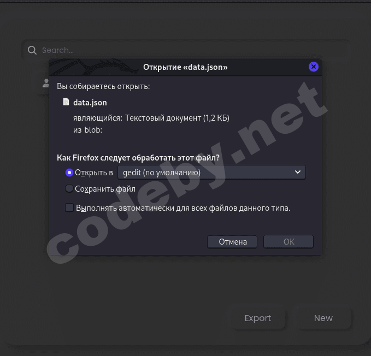This screenshot has width=371, height=356.
Task: Click the user avatar icon behind the dialog
Action: tap(46, 83)
